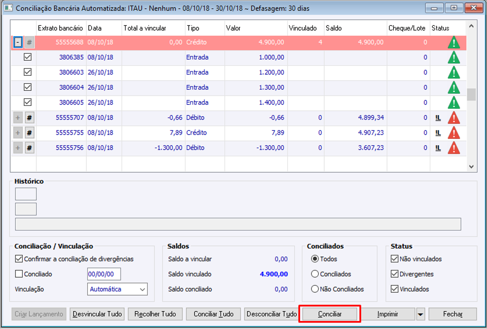Click the Imprimir button
Image resolution: width=487 pixels, height=329 pixels.
click(387, 314)
